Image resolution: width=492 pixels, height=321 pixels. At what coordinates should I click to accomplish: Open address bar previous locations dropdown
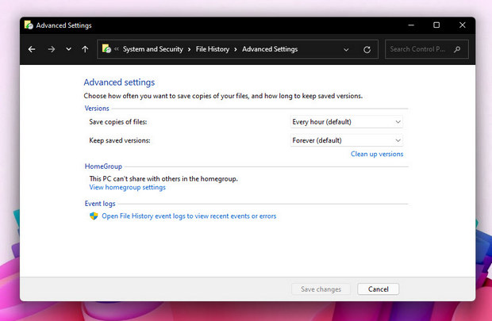(346, 49)
